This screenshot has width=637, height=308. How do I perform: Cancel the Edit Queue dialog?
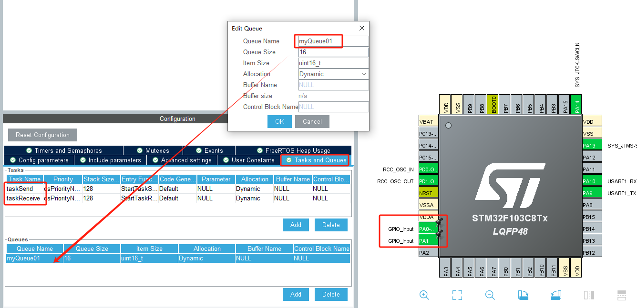click(312, 121)
